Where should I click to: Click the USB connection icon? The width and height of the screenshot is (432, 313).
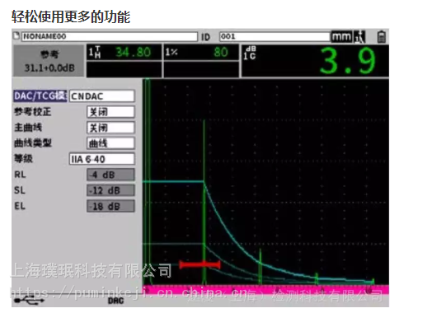pos(29,300)
